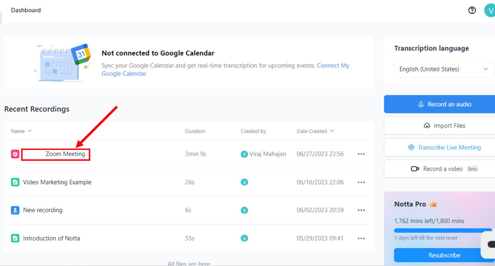Image resolution: width=495 pixels, height=266 pixels.
Task: Click the Dashboard page title
Action: 26,10
